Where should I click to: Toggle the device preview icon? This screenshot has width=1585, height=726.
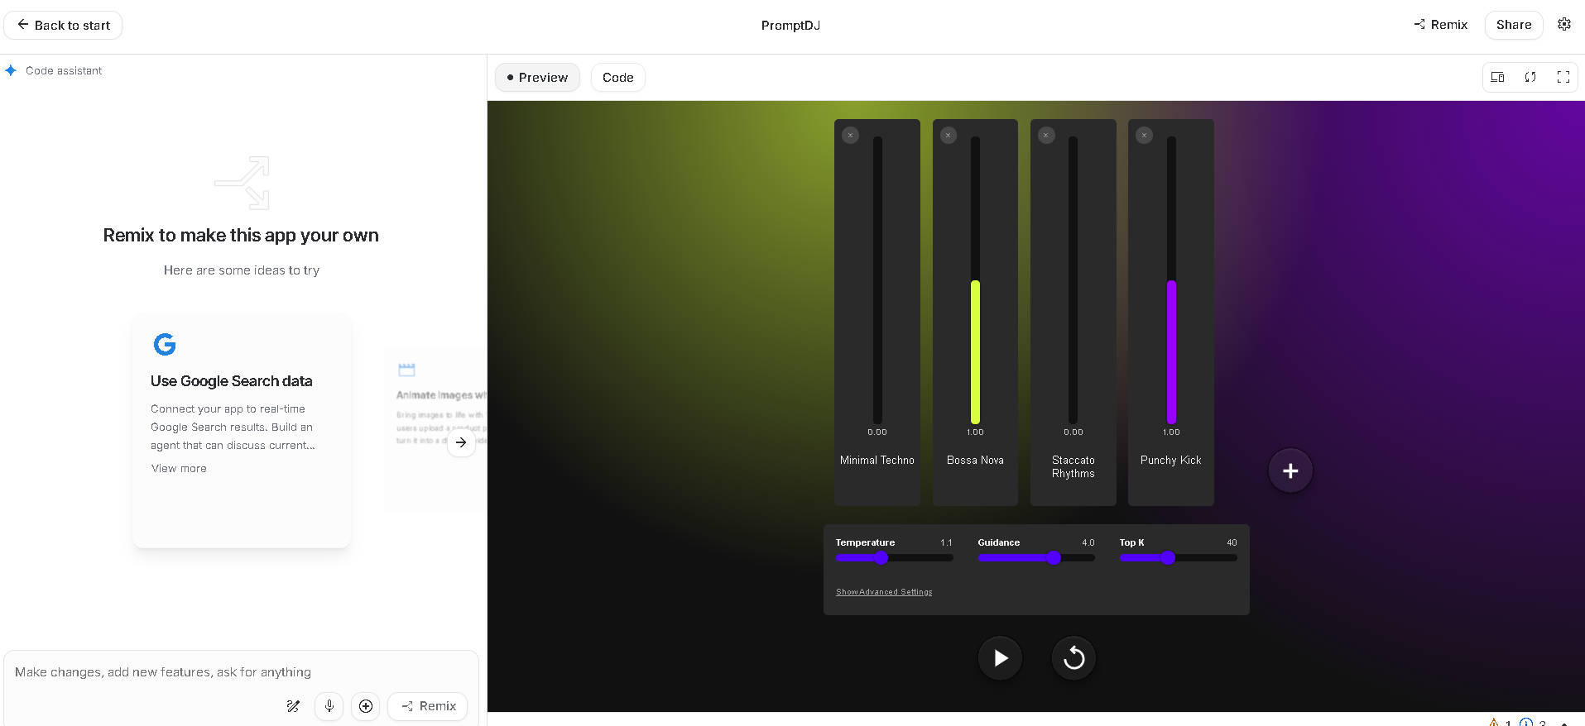(1497, 78)
